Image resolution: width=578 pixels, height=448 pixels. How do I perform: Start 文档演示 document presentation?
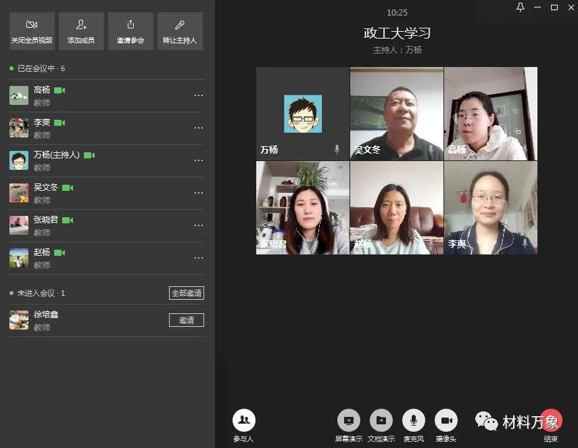click(x=381, y=421)
